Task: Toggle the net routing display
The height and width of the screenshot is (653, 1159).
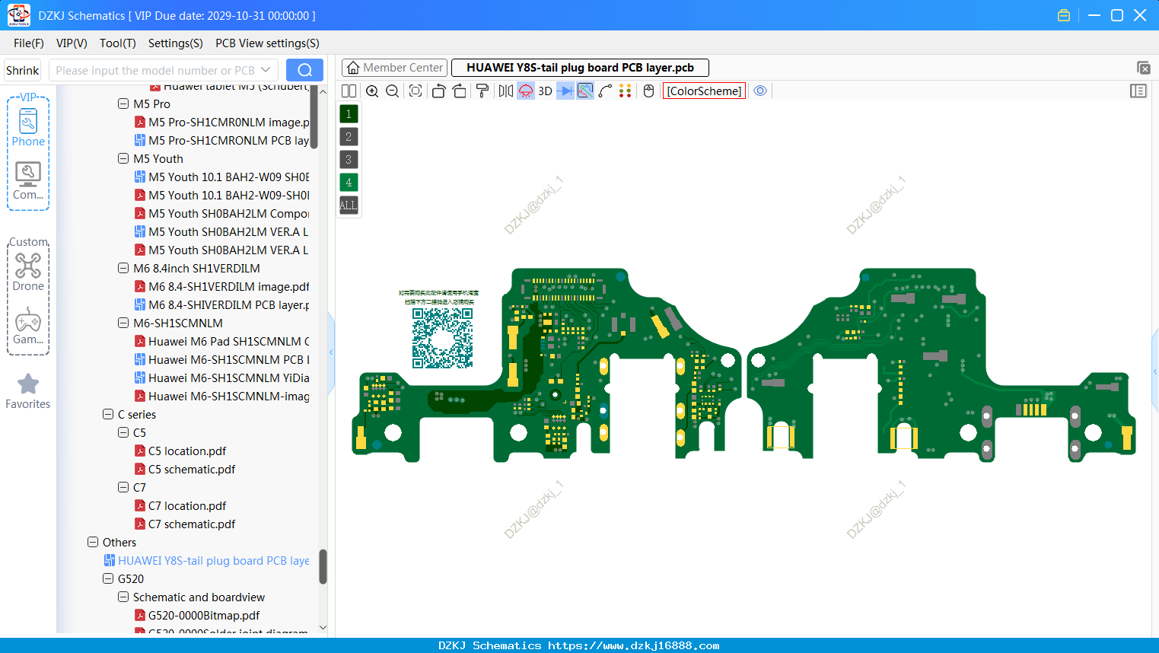Action: click(x=585, y=91)
